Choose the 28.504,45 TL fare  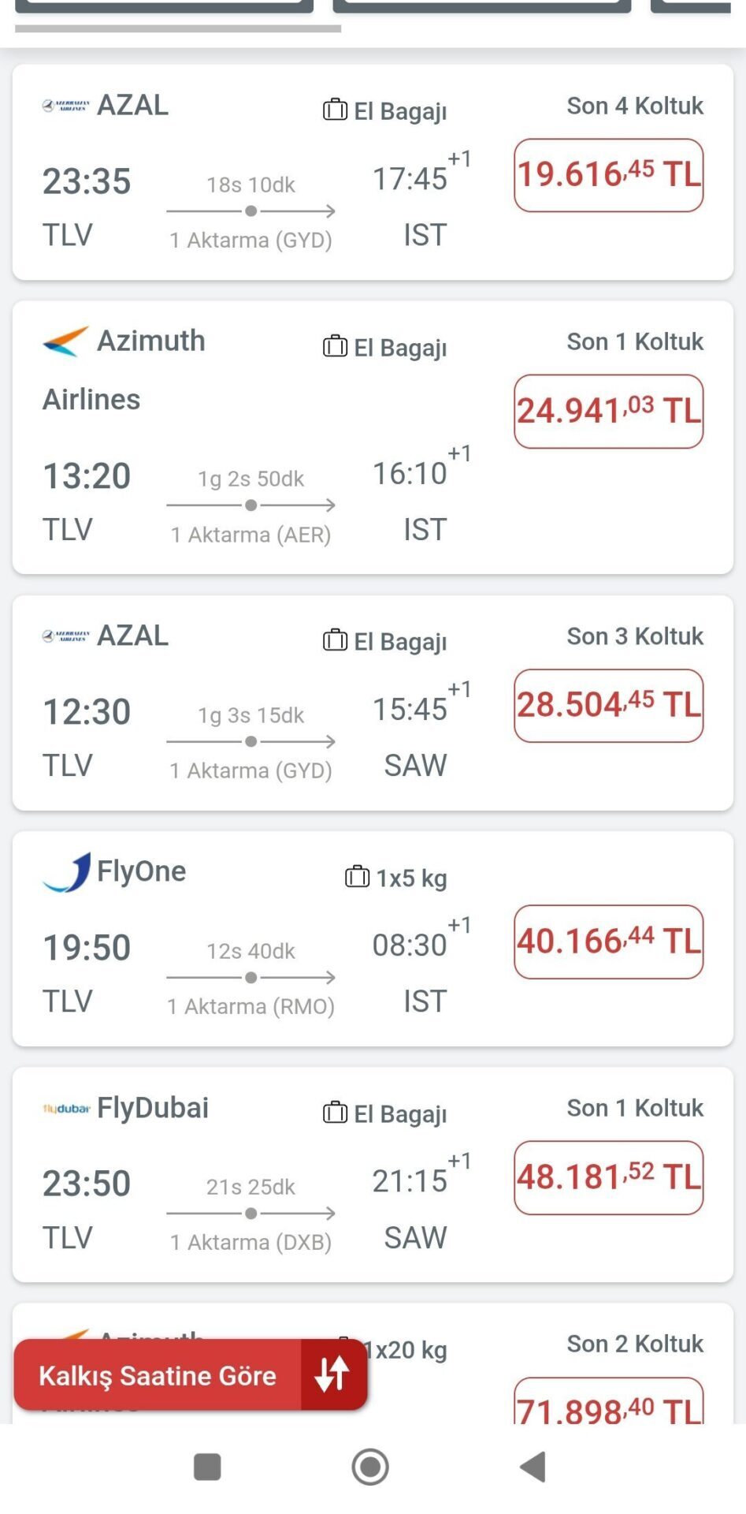(x=608, y=705)
